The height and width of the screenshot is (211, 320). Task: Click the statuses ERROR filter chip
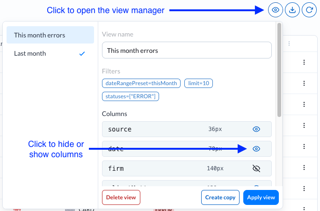pyautogui.click(x=131, y=96)
